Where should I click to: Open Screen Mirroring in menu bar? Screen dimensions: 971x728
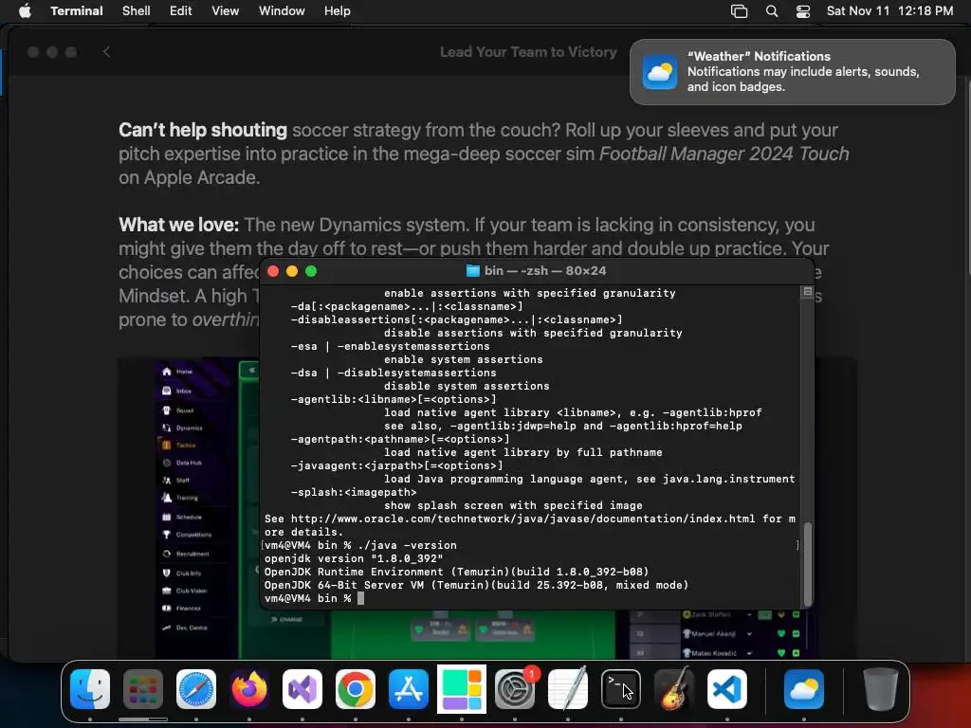(740, 10)
